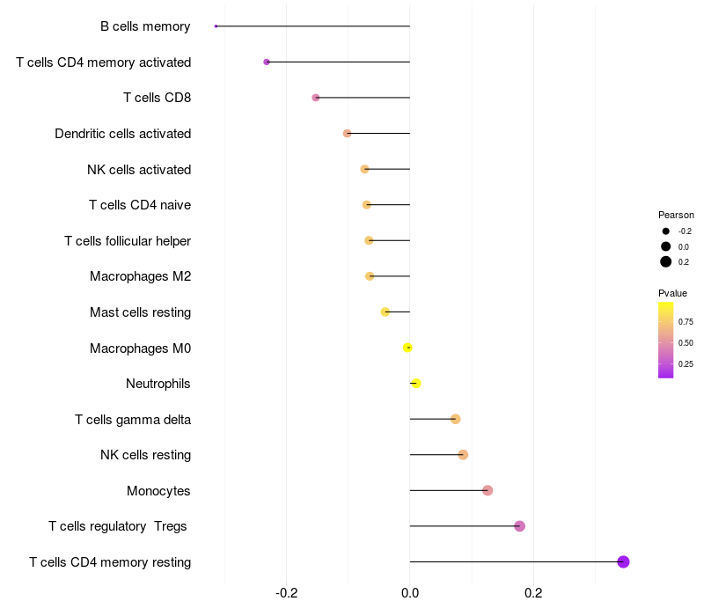Click the Neutrophils yellow data point
Screen dimensions: 704x616
coord(416,384)
